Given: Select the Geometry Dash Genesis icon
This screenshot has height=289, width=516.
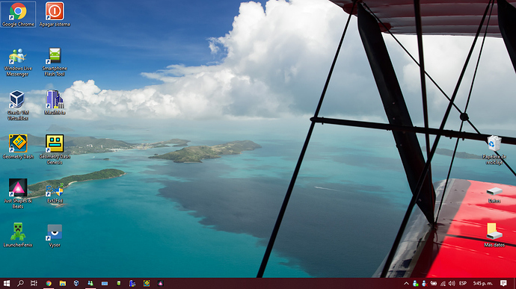Looking at the screenshot, I should tap(55, 149).
